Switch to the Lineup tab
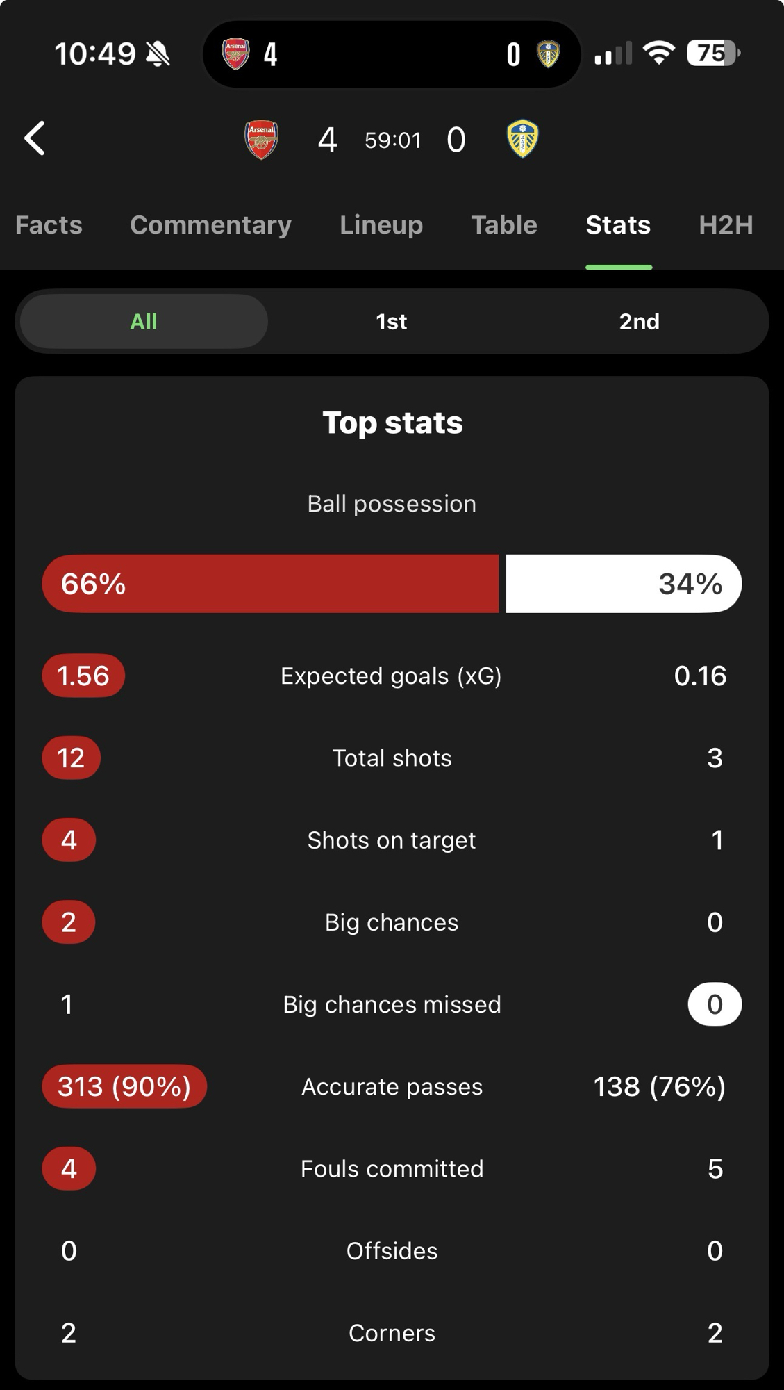The image size is (784, 1390). point(381,225)
